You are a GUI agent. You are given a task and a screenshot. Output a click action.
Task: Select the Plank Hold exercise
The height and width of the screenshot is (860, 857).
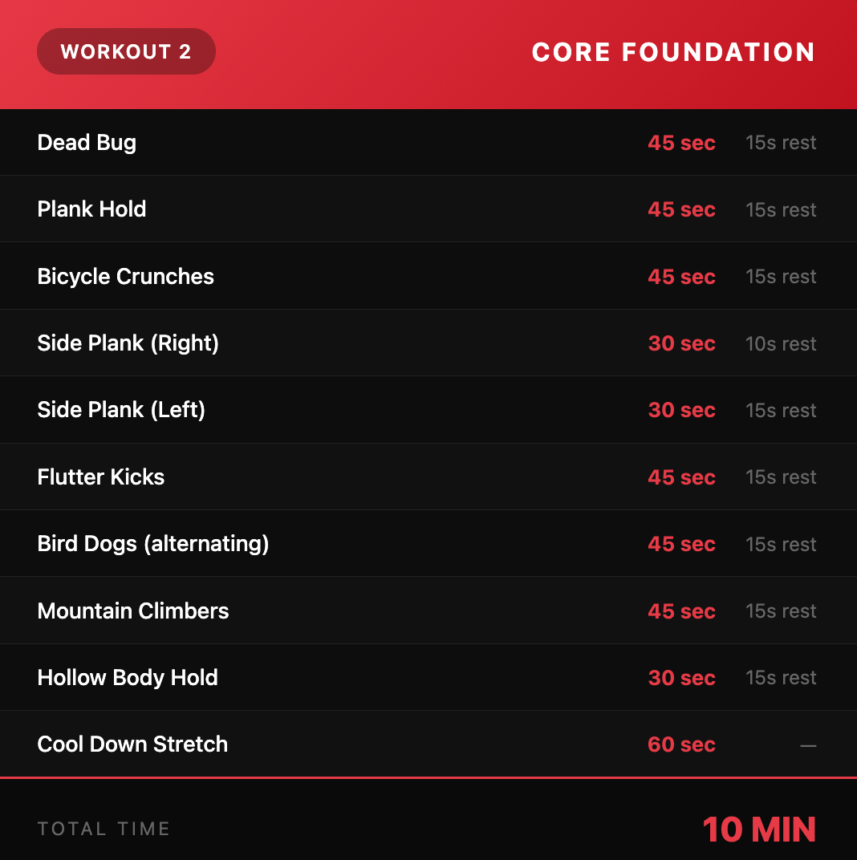(x=428, y=209)
